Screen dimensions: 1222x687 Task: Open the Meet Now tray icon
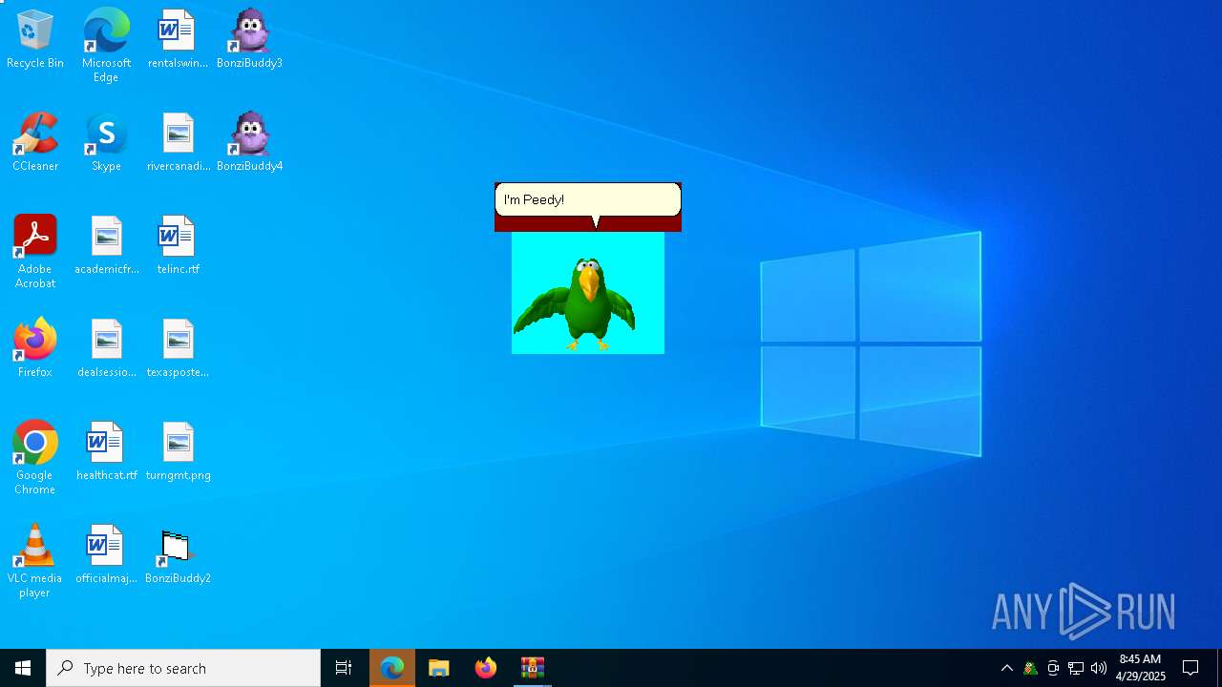click(x=1053, y=668)
